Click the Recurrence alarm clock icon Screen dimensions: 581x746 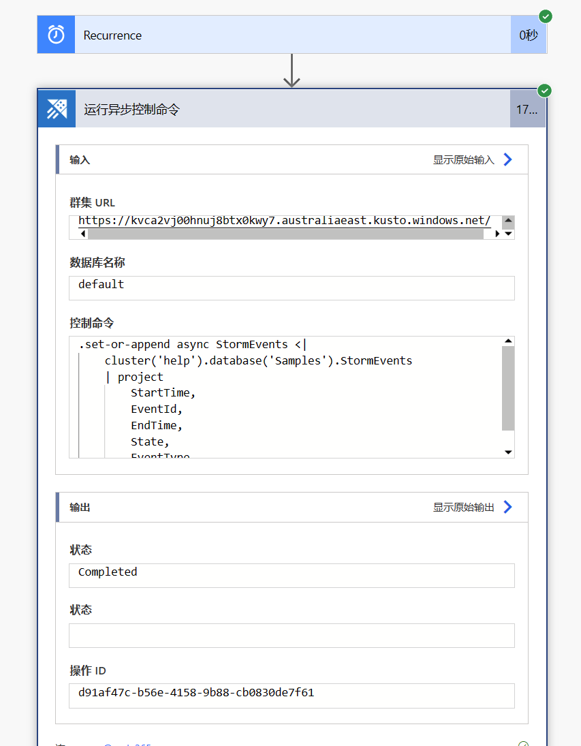56,34
